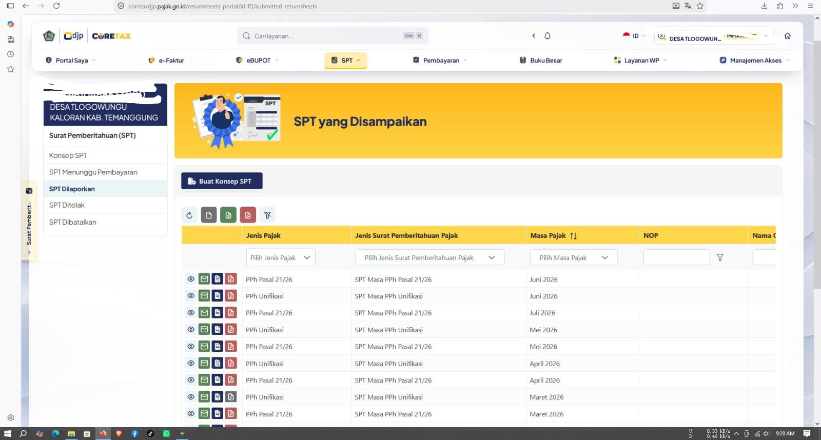Expand the DESA TLOGOWUN... account dropdown
Image resolution: width=821 pixels, height=440 pixels.
[x=714, y=36]
